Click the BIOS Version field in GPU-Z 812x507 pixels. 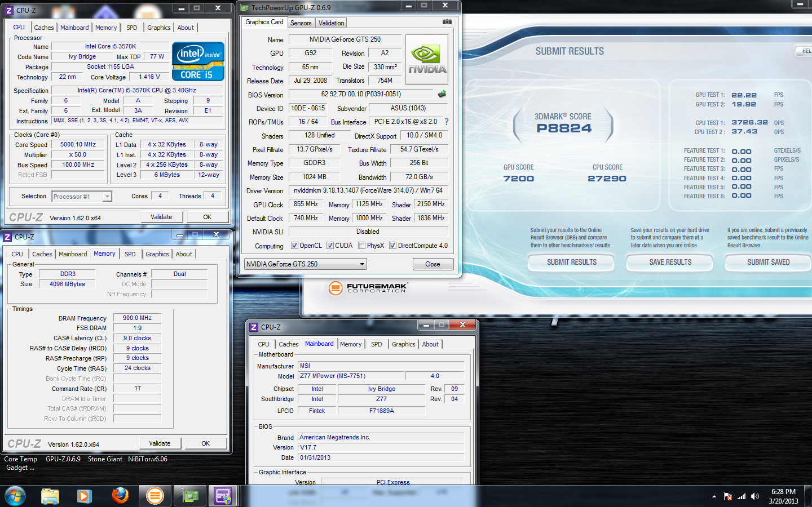(361, 94)
